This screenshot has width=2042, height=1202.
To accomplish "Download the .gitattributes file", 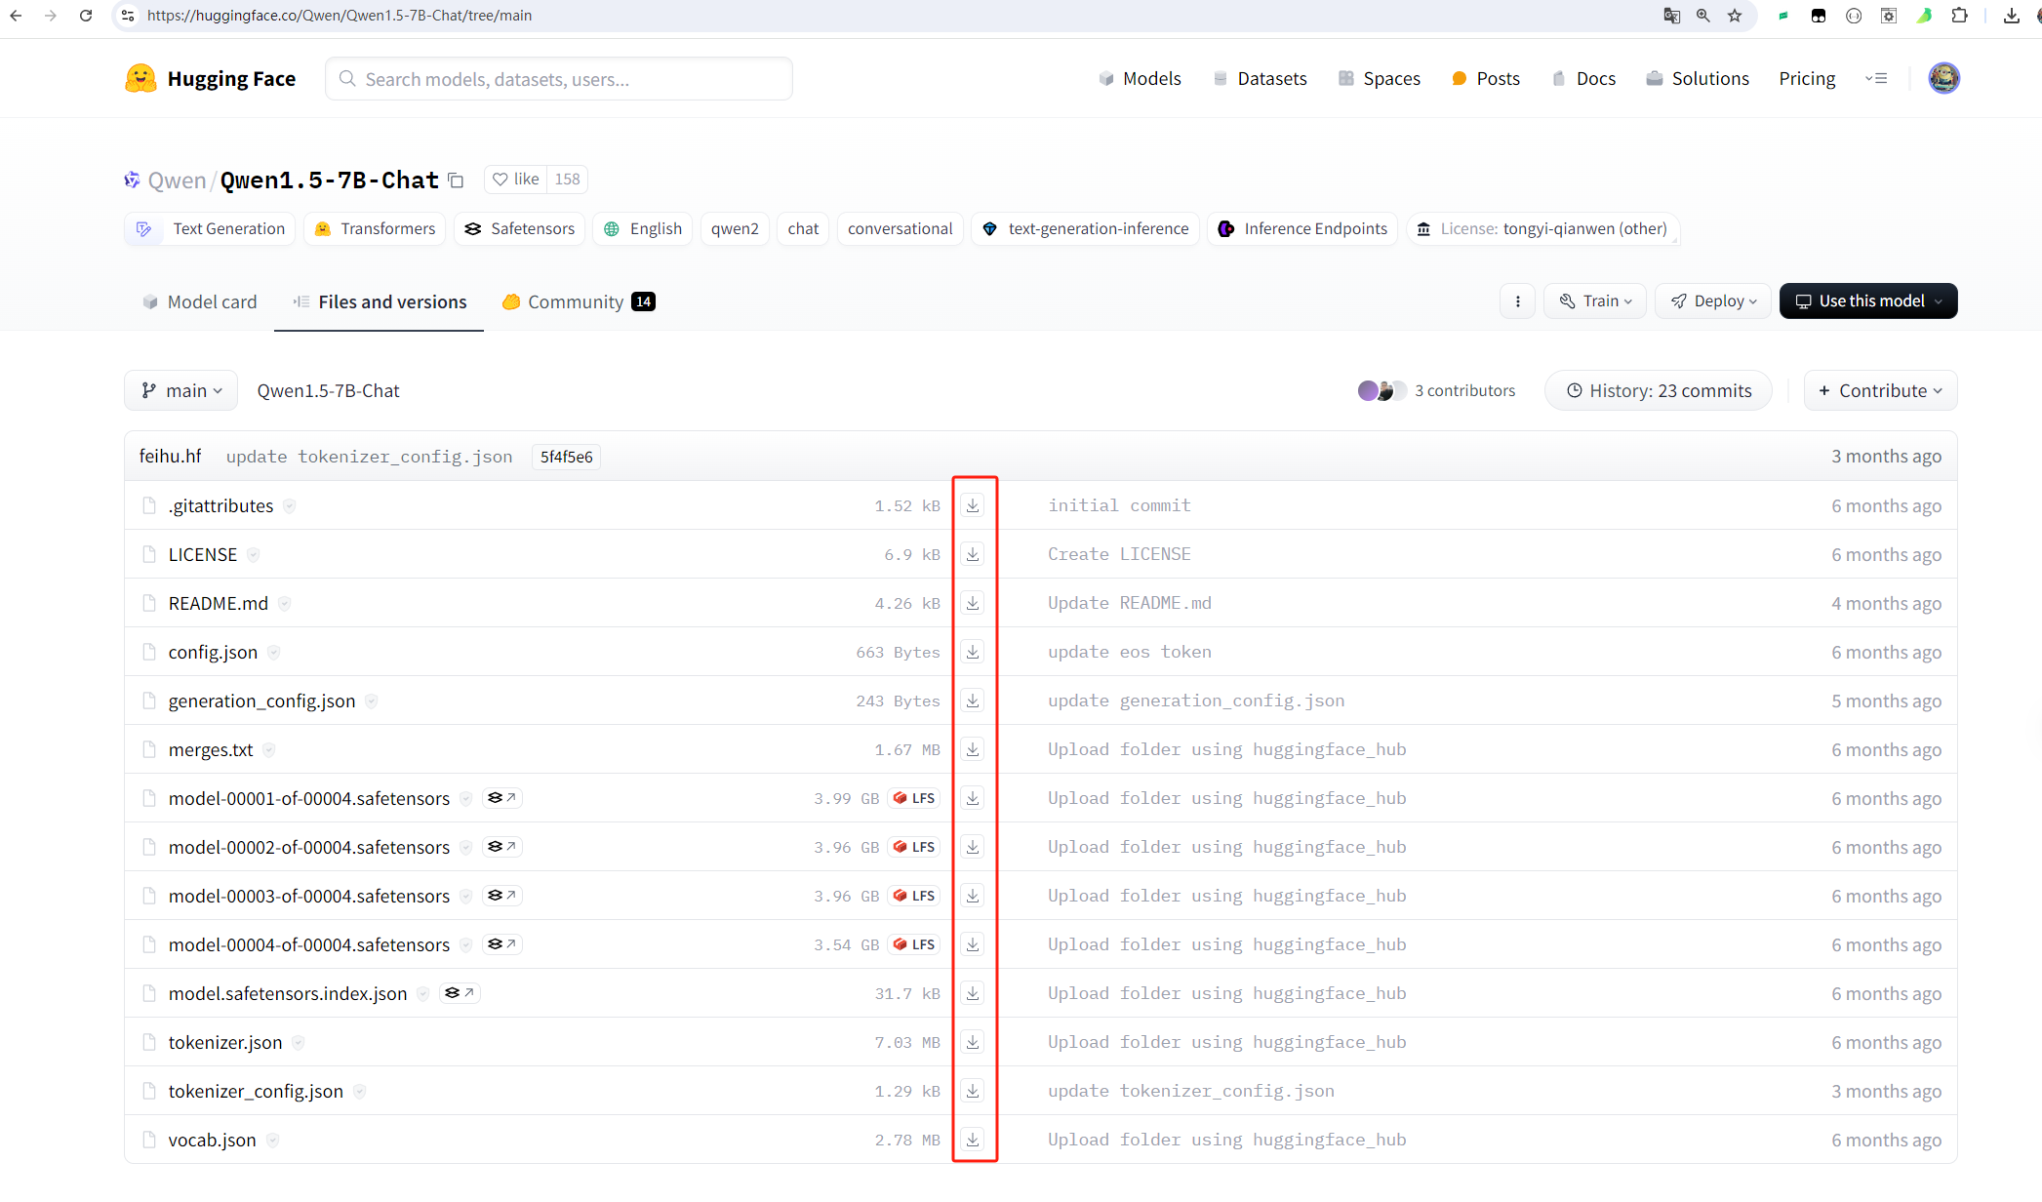I will [x=973, y=505].
